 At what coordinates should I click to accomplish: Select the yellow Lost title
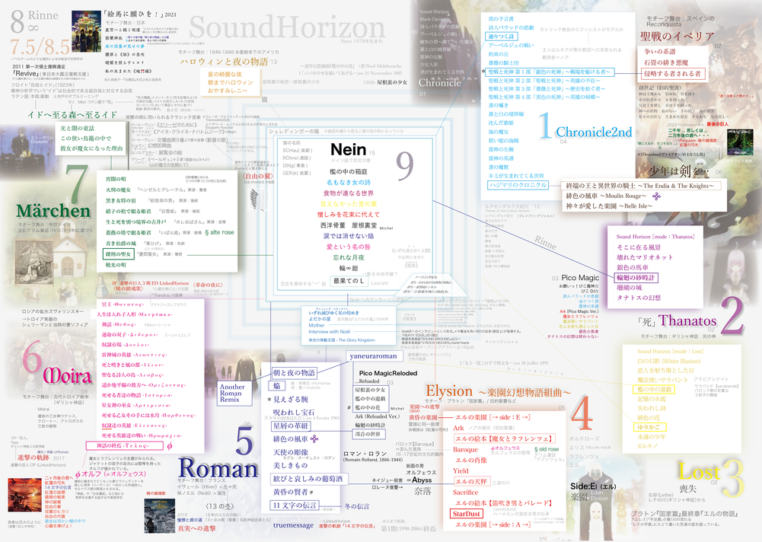tap(699, 472)
